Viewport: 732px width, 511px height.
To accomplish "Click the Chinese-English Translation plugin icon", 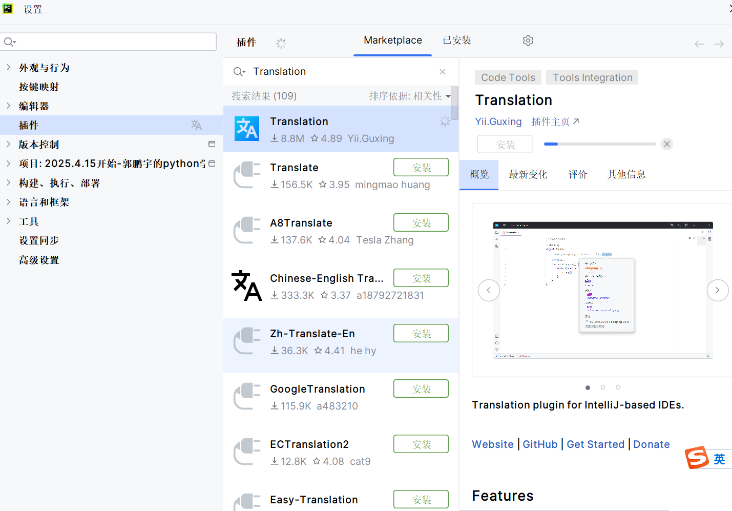I will pyautogui.click(x=247, y=285).
